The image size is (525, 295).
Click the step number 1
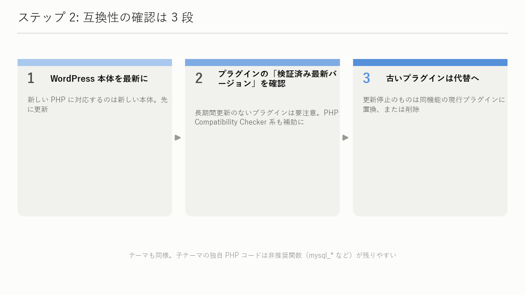click(x=31, y=78)
